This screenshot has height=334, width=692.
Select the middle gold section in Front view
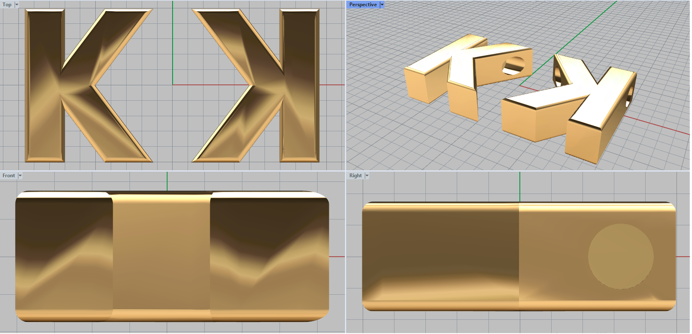(x=161, y=255)
